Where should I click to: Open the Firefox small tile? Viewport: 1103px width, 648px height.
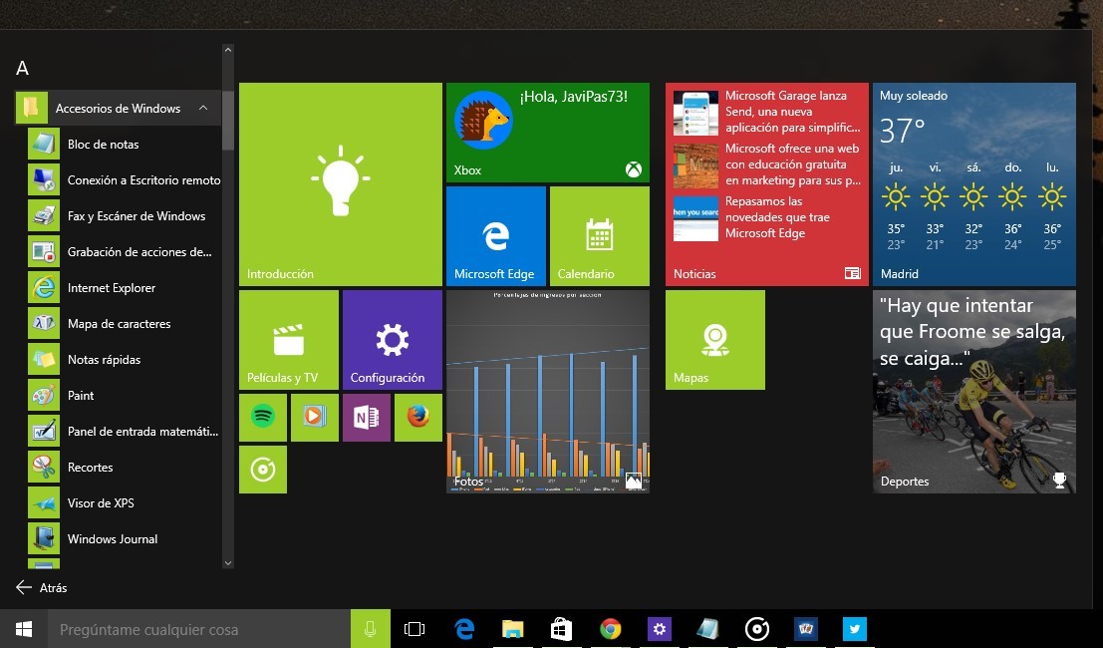coord(418,418)
